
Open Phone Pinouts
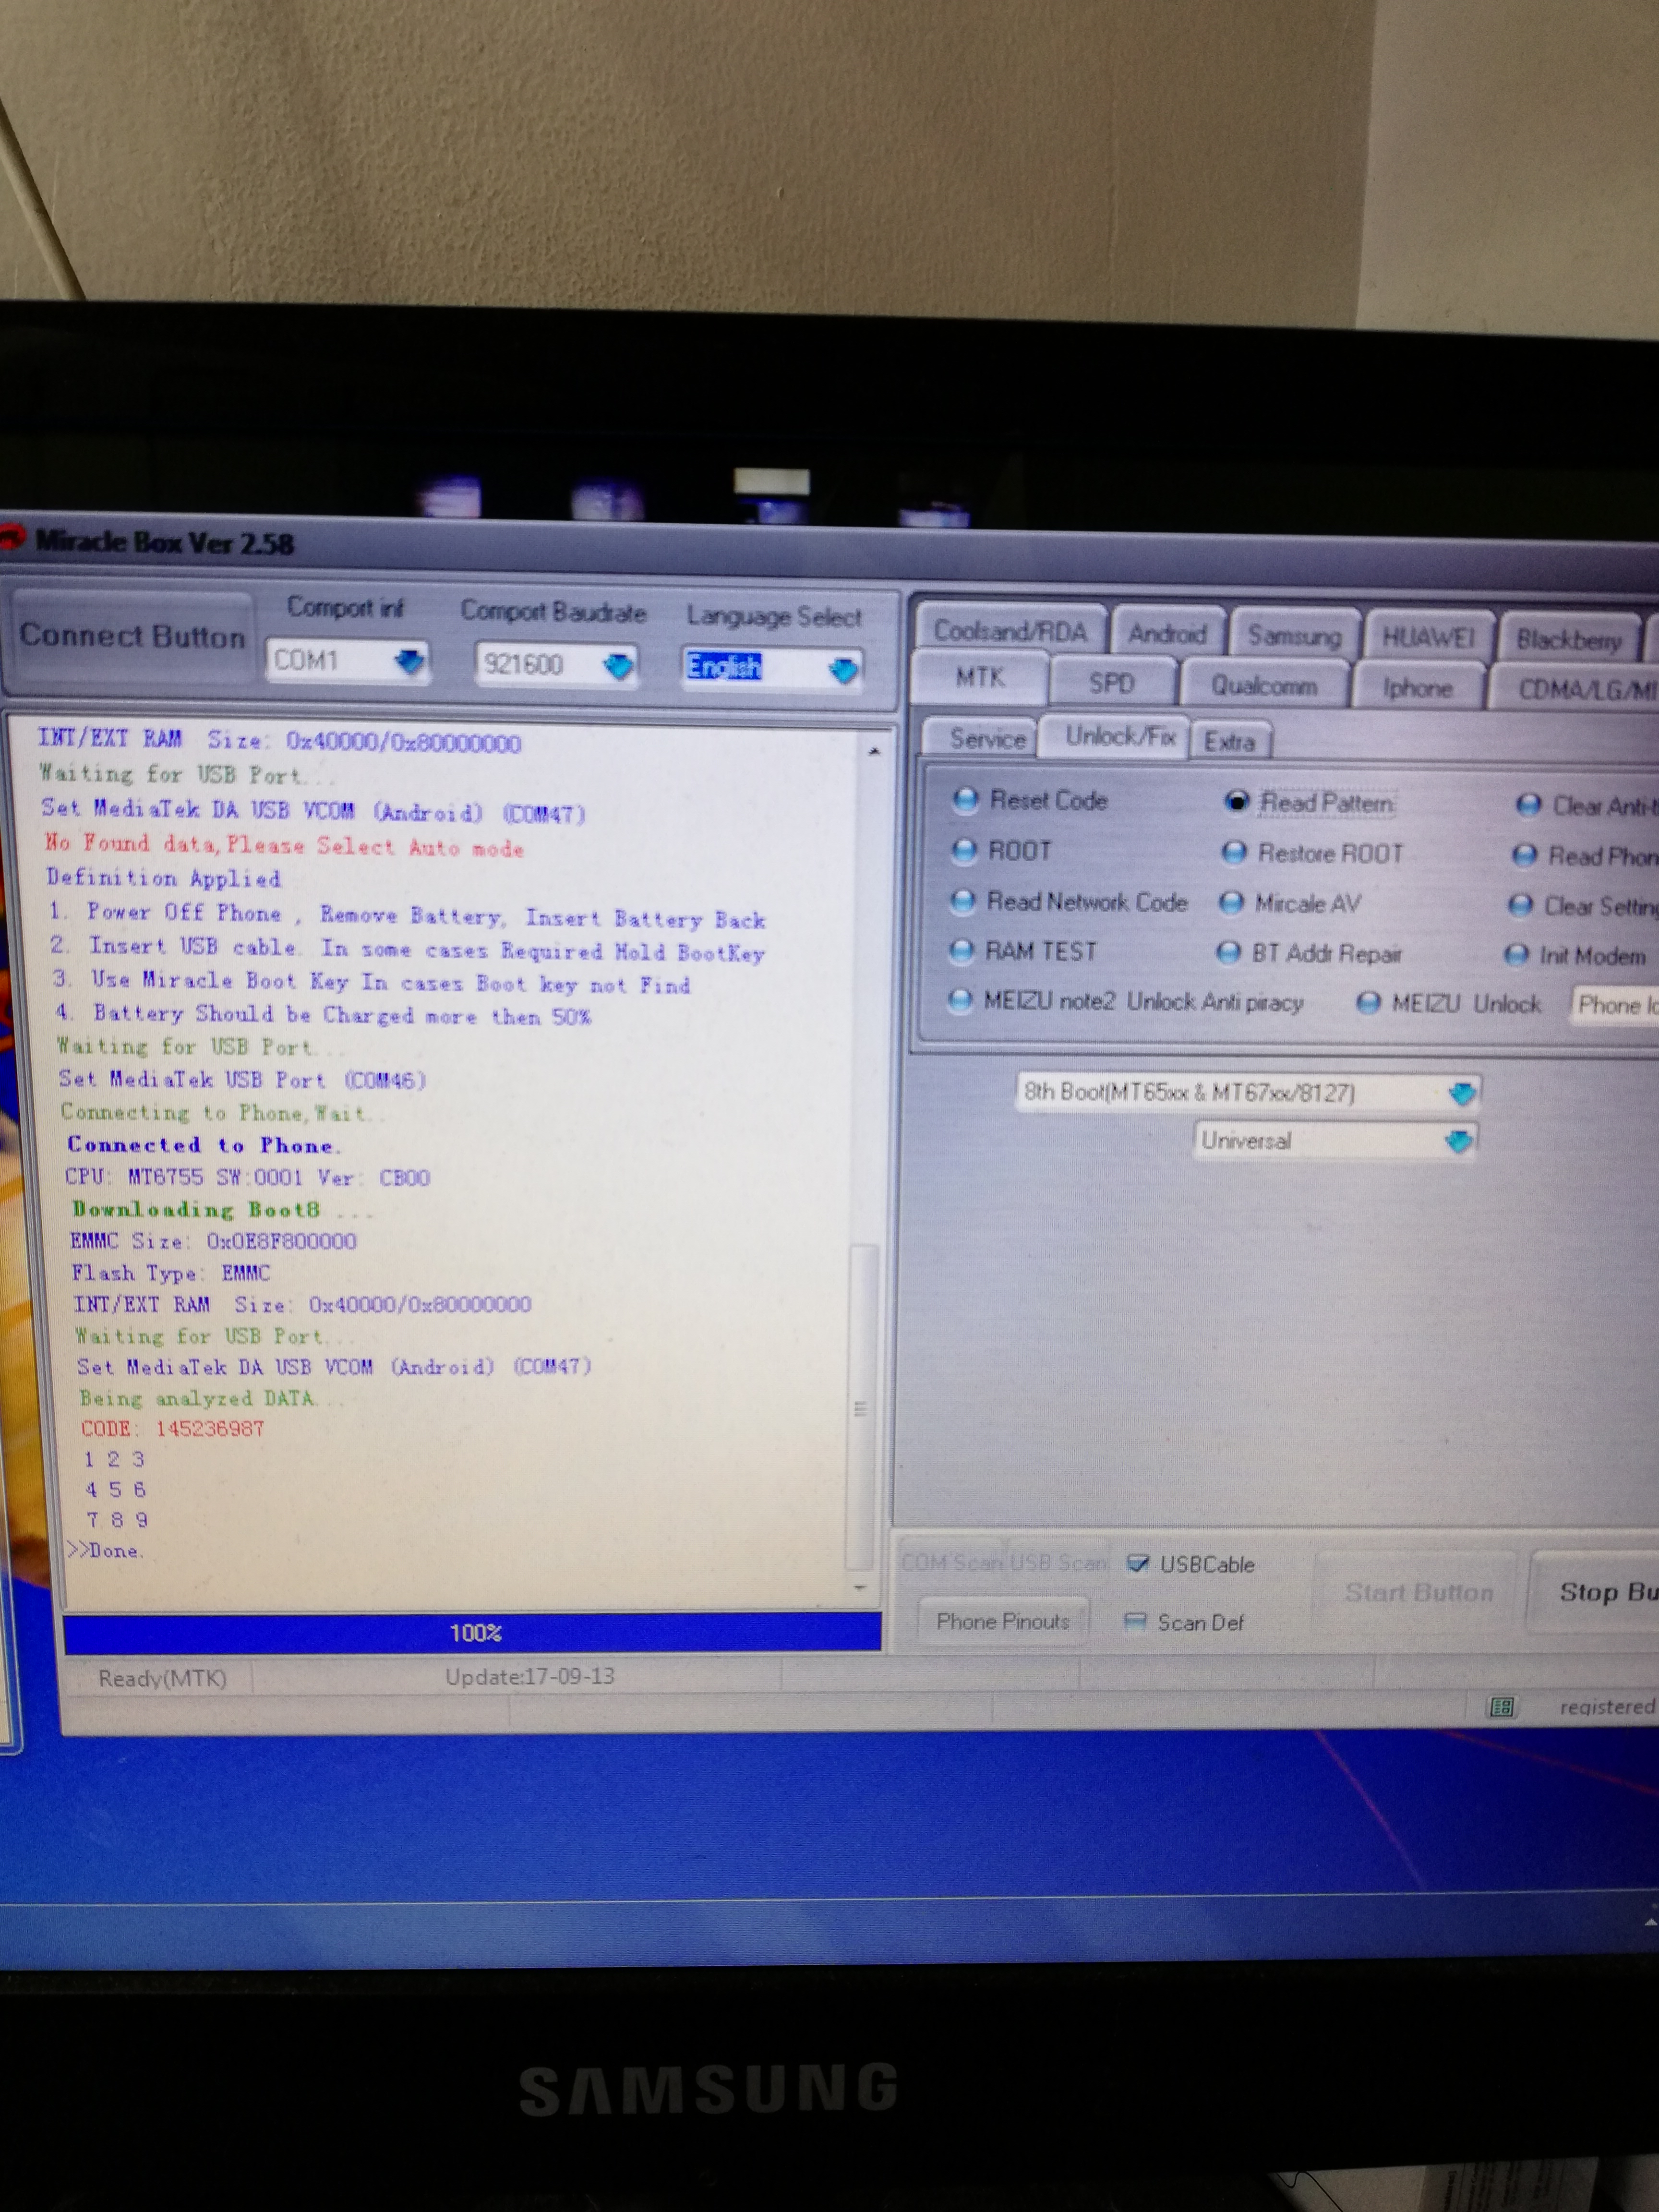1003,1621
